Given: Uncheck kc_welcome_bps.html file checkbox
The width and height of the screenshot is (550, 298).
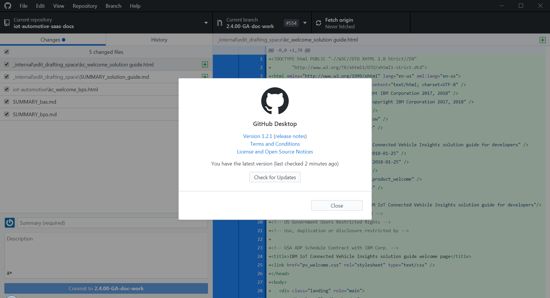Looking at the screenshot, I should point(7,89).
